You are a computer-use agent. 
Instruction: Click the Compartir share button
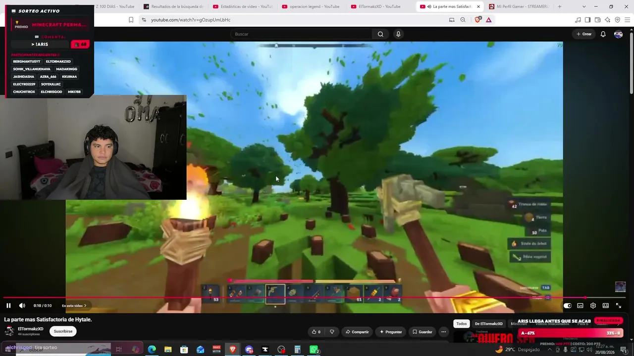tap(357, 332)
